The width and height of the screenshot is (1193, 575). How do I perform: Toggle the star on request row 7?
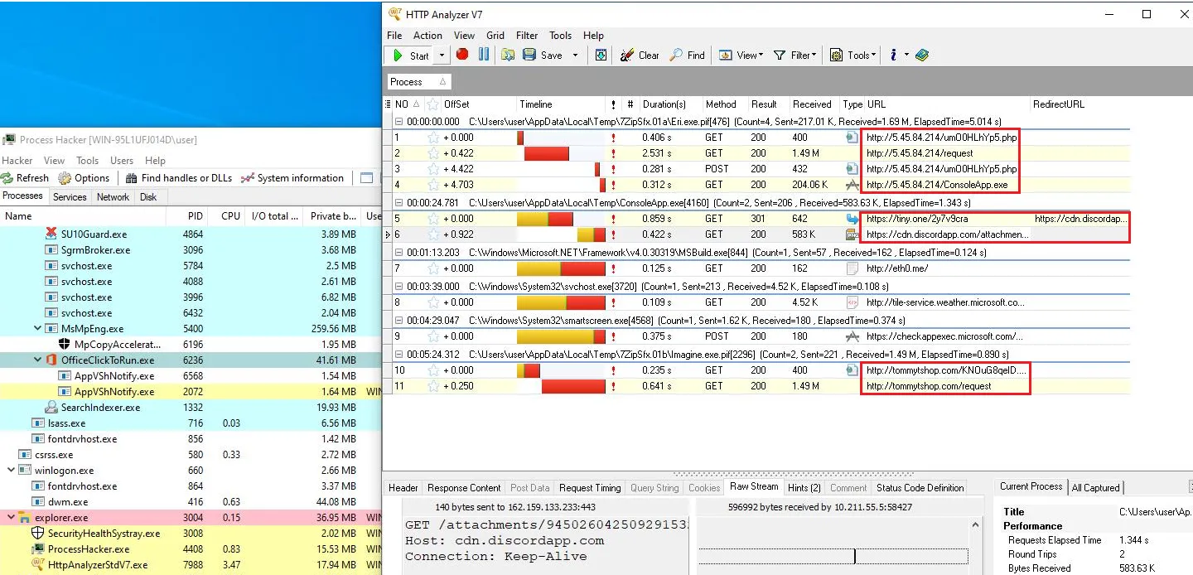[432, 268]
